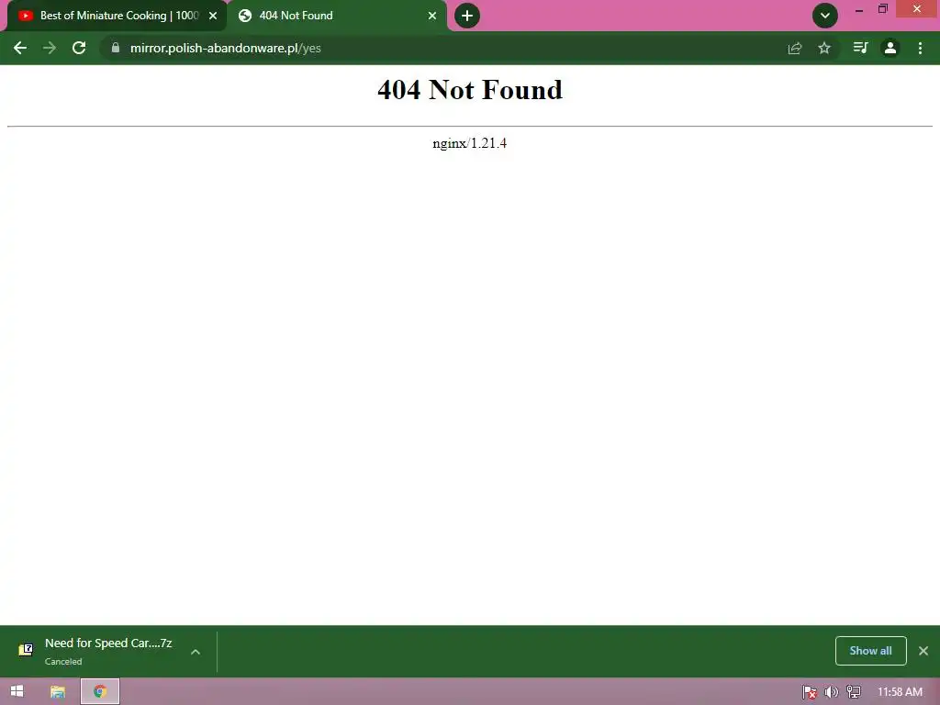Image resolution: width=940 pixels, height=705 pixels.
Task: Open the Action Center flag icon
Action: (x=810, y=692)
